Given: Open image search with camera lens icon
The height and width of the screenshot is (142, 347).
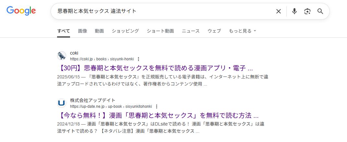Looking at the screenshot, I should tap(307, 11).
